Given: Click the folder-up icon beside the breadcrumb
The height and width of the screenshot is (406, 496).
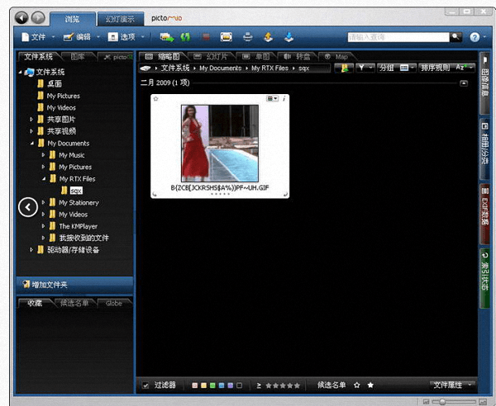Looking at the screenshot, I should pyautogui.click(x=344, y=68).
